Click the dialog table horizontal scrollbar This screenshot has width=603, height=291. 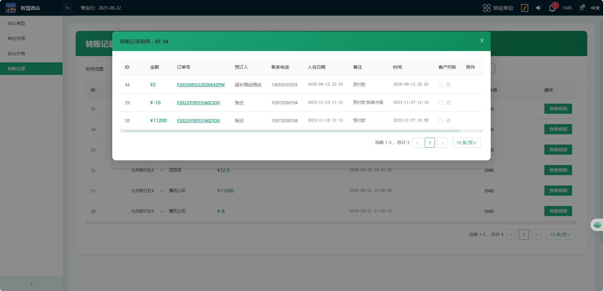pyautogui.click(x=292, y=131)
